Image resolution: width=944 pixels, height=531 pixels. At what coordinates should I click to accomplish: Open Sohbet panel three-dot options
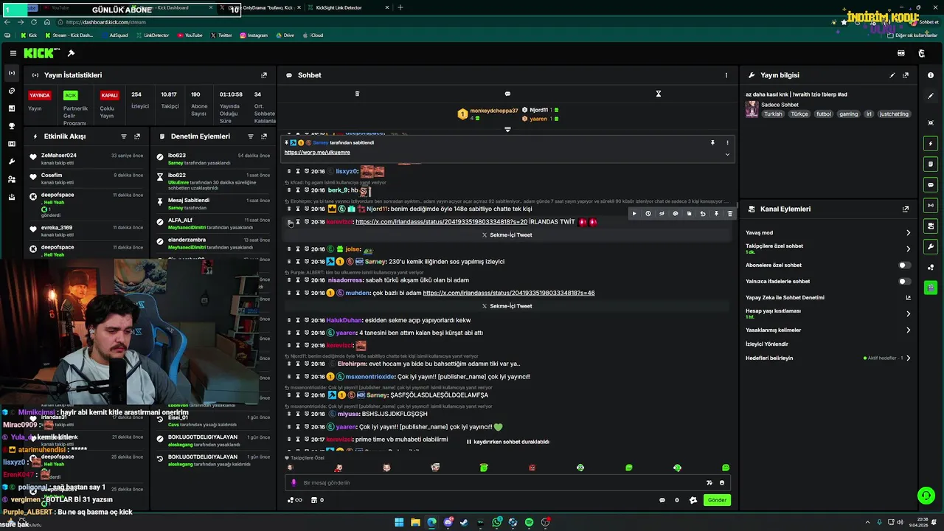[726, 75]
